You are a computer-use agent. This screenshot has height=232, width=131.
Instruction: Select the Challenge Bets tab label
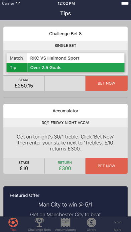point(39,230)
